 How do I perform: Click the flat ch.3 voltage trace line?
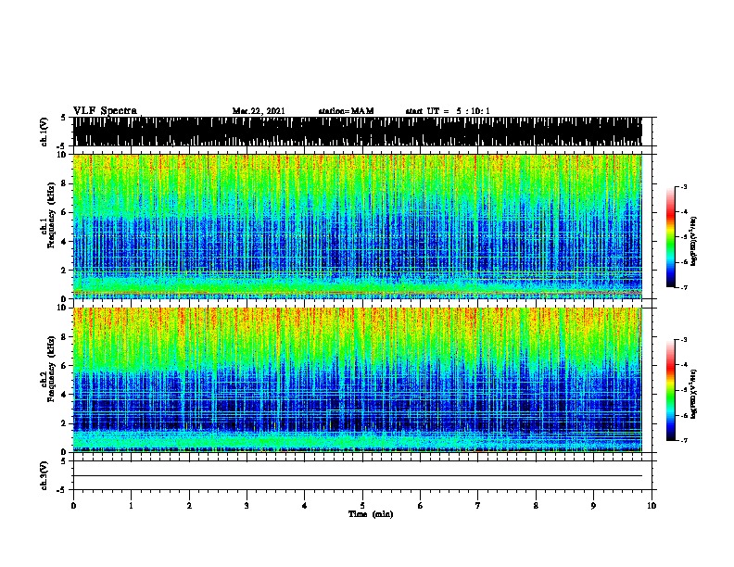click(358, 476)
